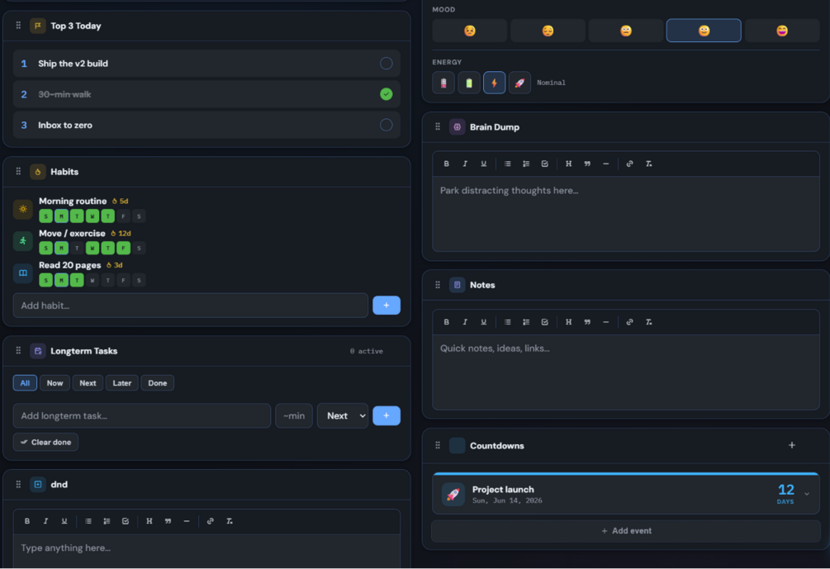830x569 pixels.
Task: Toggle last Saturday box for Morning routine
Action: click(139, 216)
